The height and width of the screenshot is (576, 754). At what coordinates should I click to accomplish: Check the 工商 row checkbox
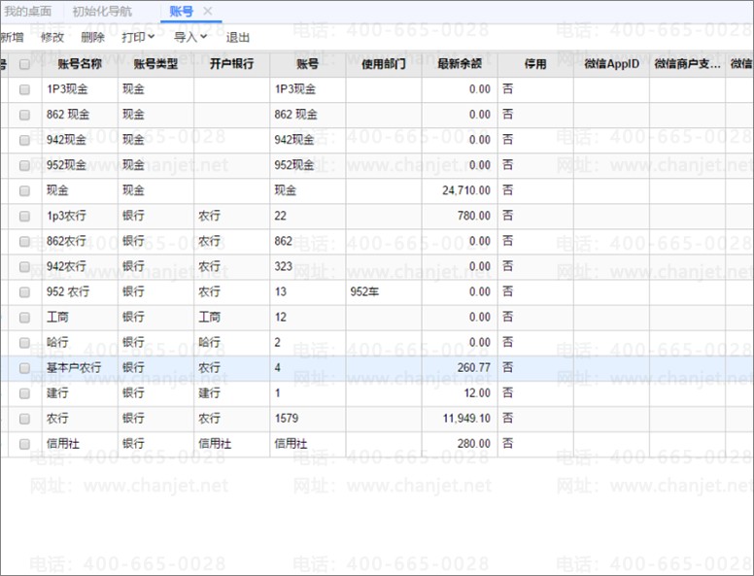[x=24, y=318]
